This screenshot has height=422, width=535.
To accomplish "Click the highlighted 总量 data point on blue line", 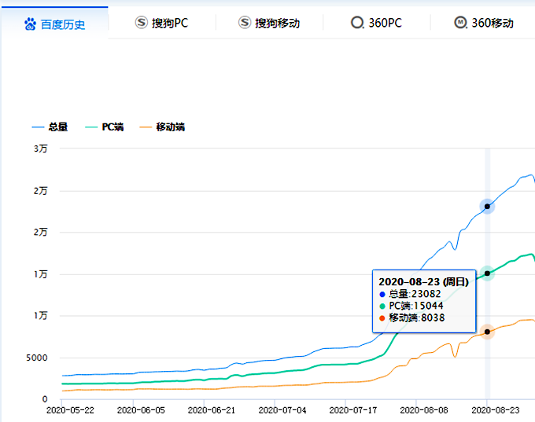I will 487,207.
